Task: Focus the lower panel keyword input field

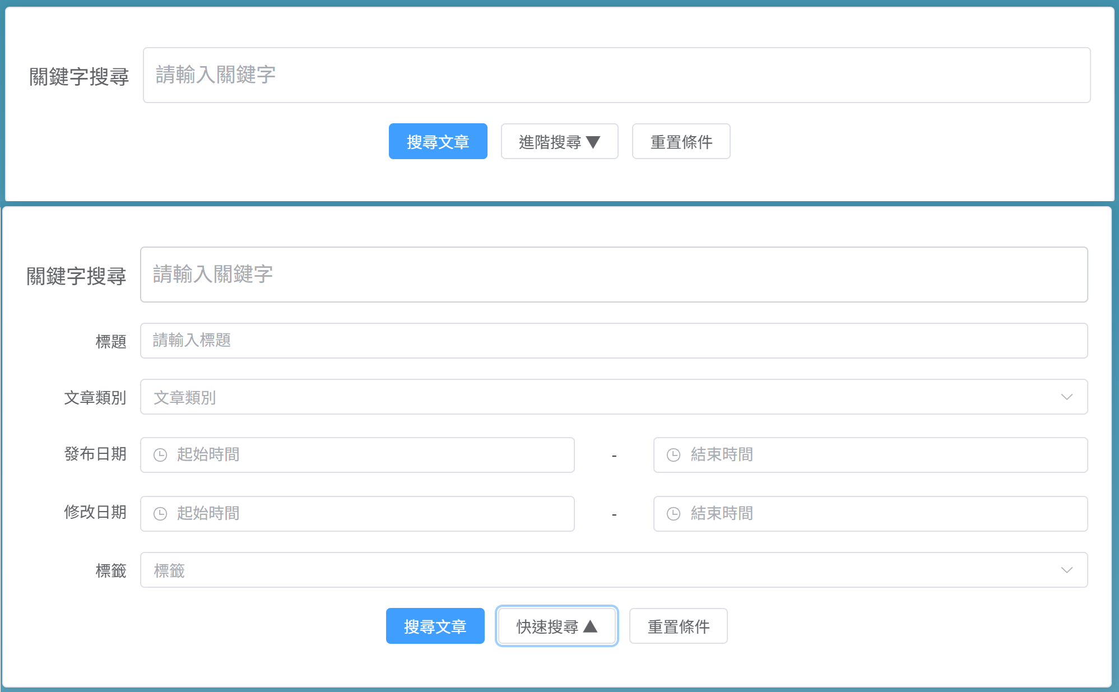Action: pos(614,275)
